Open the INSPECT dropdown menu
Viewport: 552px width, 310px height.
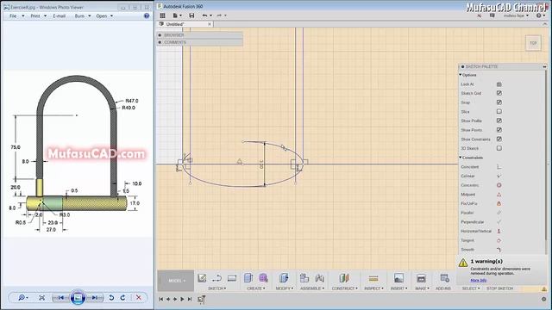(373, 288)
